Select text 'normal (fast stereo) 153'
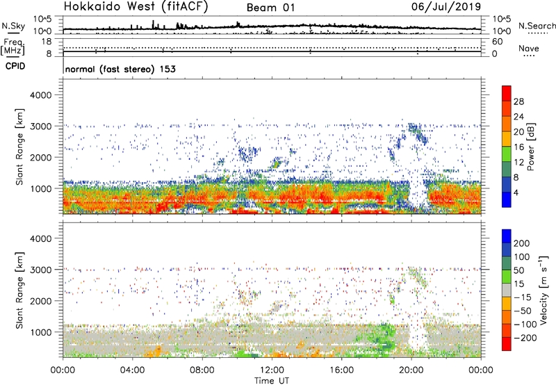 pyautogui.click(x=120, y=69)
